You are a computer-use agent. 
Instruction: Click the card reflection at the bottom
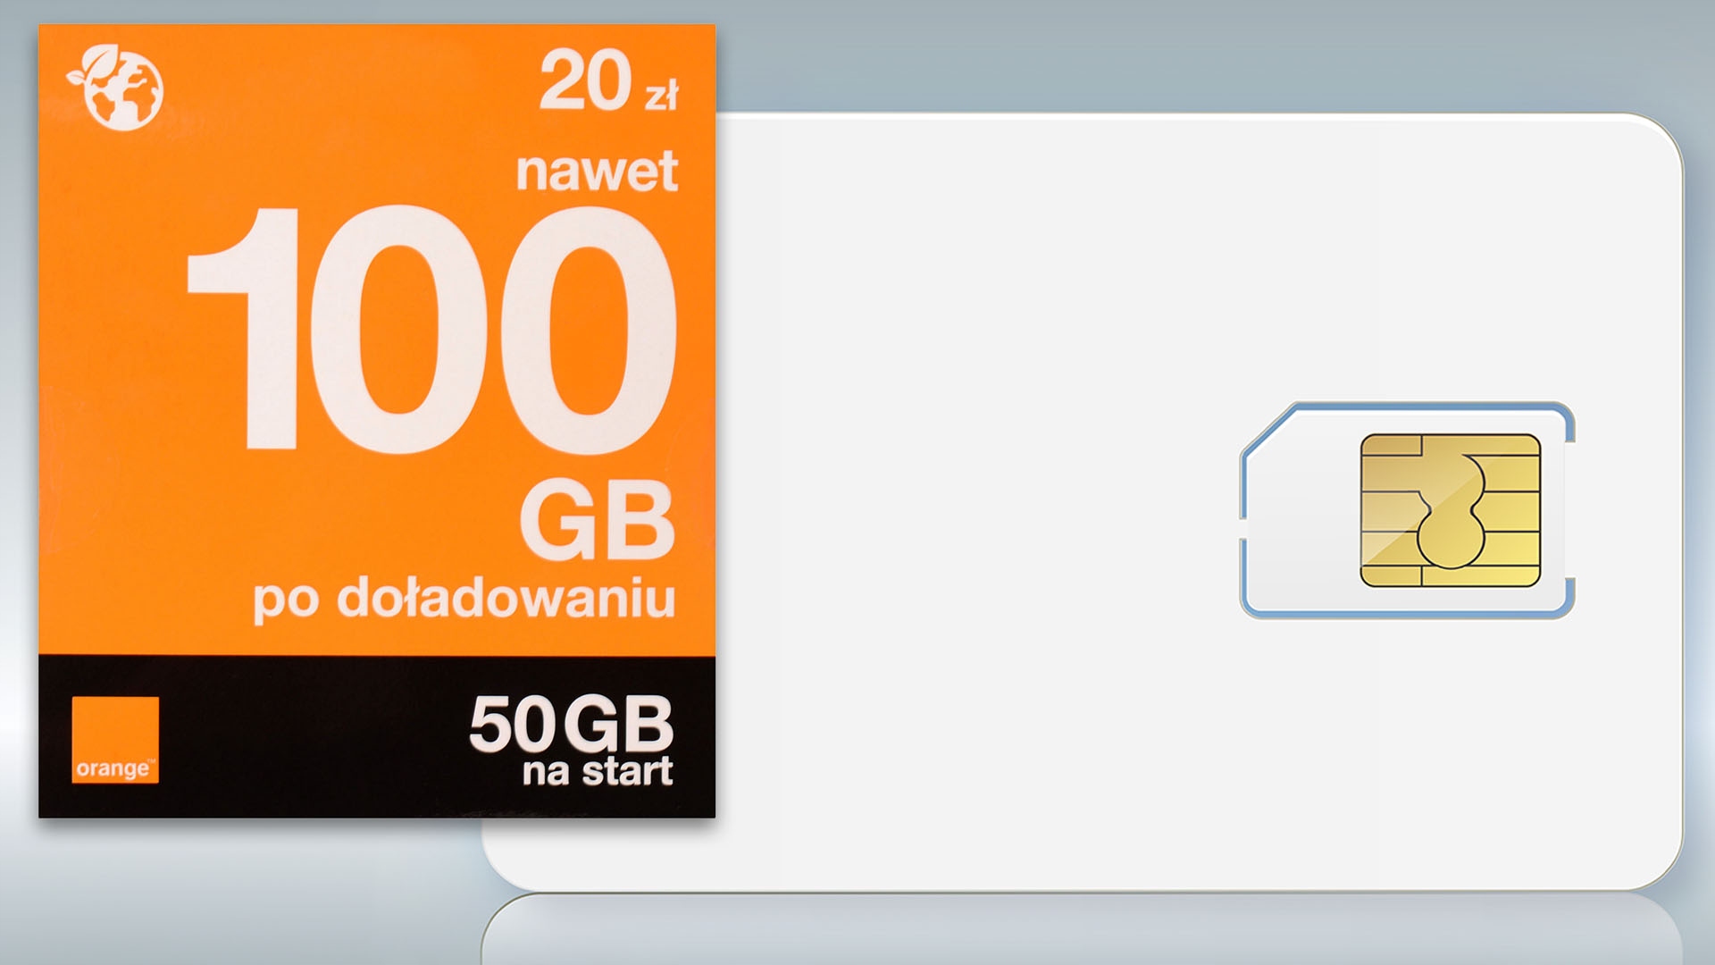tap(1083, 929)
